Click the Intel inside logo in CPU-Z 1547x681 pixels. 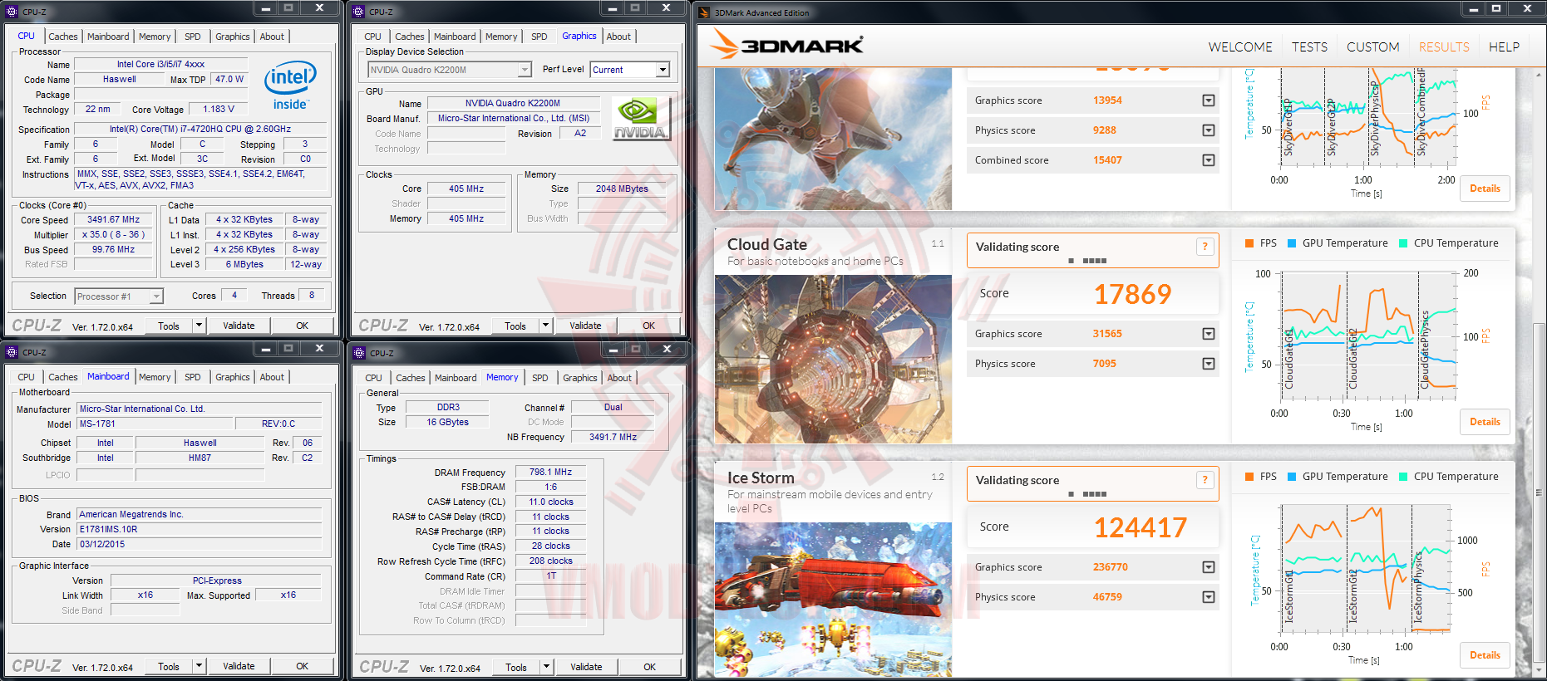(290, 86)
